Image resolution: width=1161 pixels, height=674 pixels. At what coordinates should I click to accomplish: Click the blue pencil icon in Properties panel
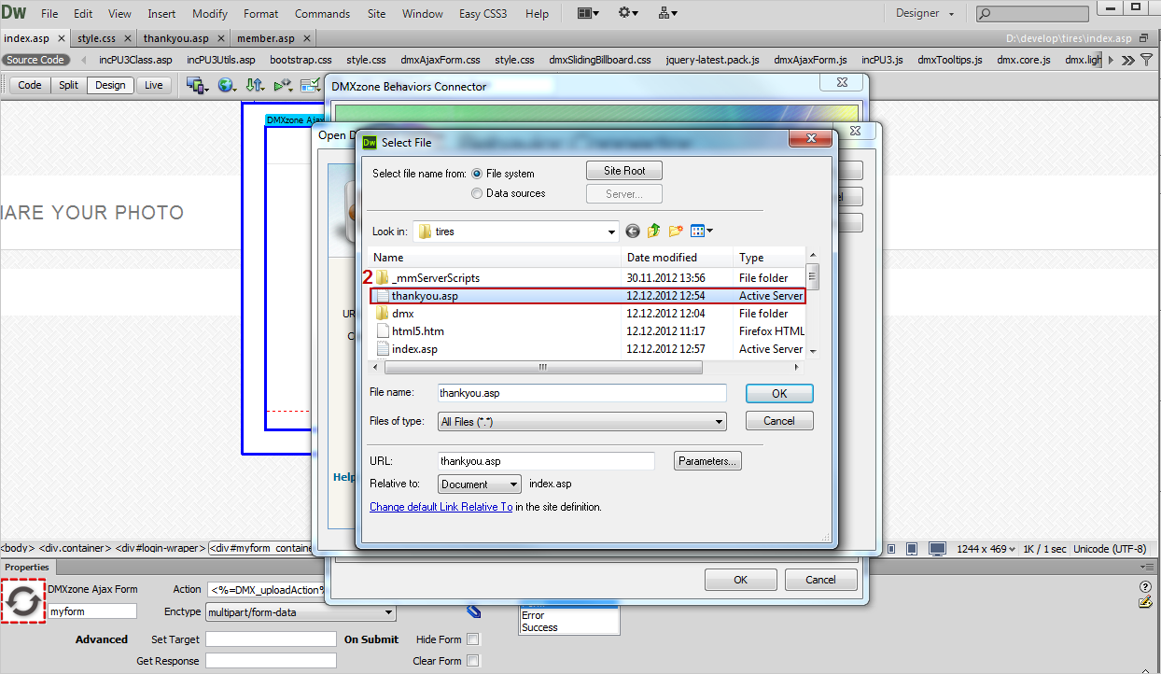[473, 611]
